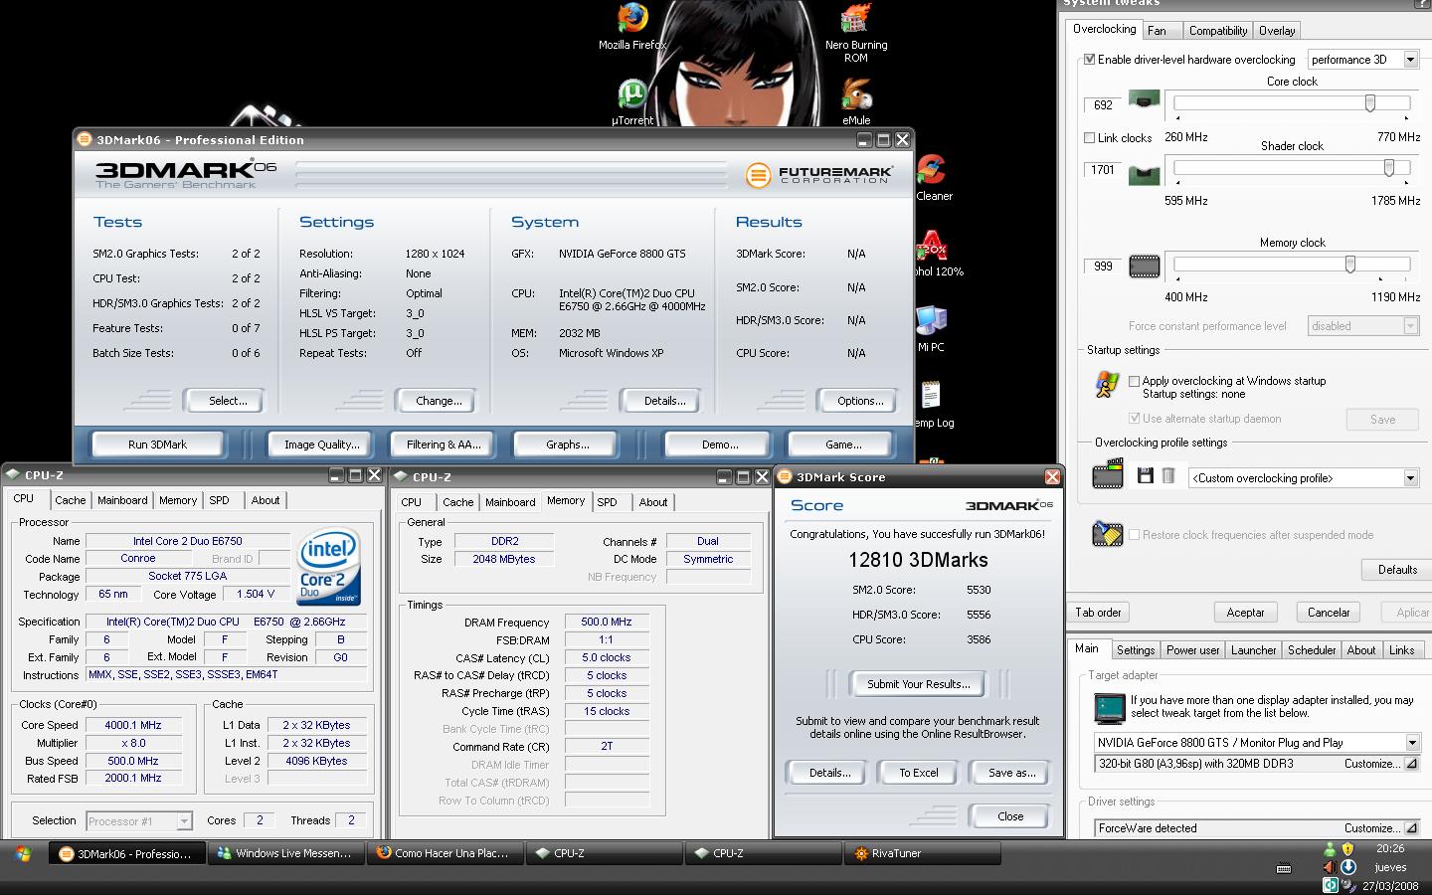1432x895 pixels.
Task: Click the core clock value field 692
Action: click(1103, 104)
